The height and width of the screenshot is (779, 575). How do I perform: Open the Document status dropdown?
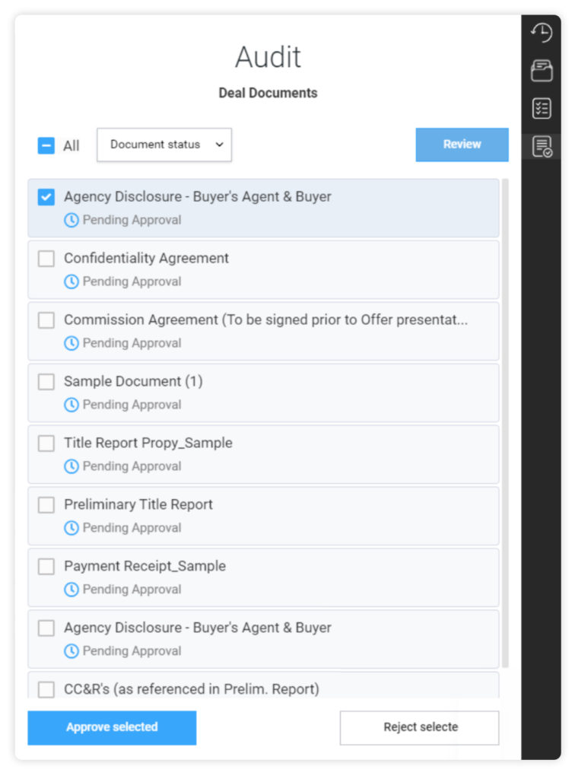pos(164,145)
